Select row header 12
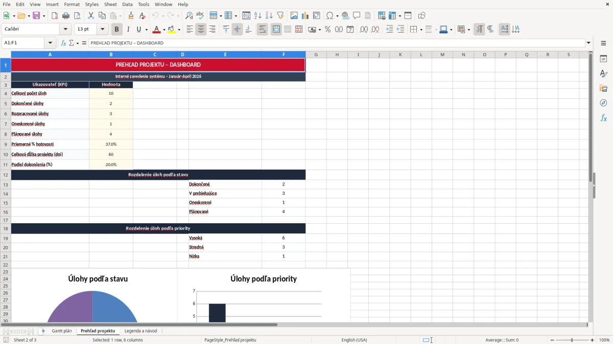 click(x=6, y=175)
